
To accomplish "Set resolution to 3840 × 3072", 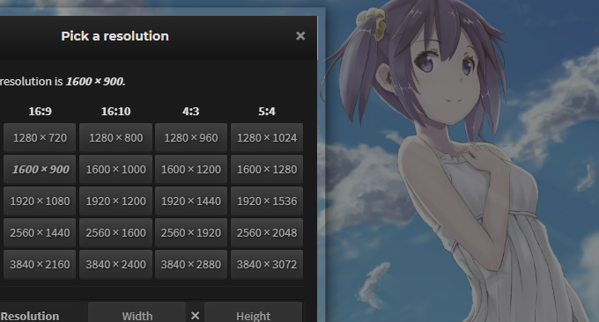I will (267, 265).
